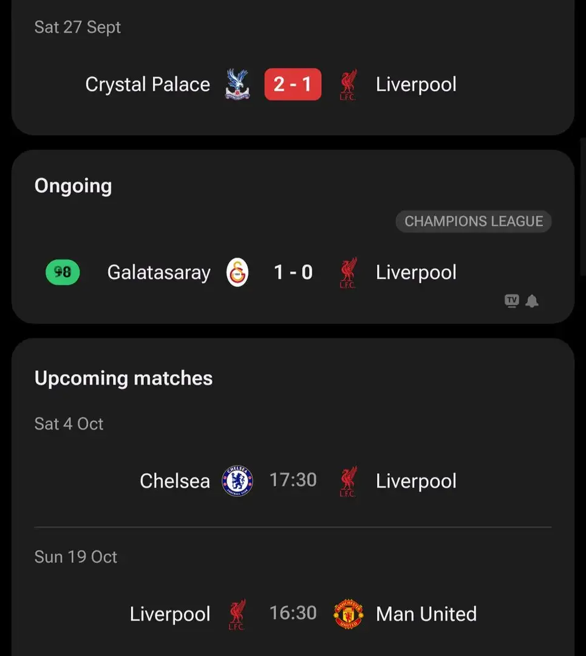Open the Galatasaray team name
Image resolution: width=586 pixels, height=656 pixels.
point(158,273)
